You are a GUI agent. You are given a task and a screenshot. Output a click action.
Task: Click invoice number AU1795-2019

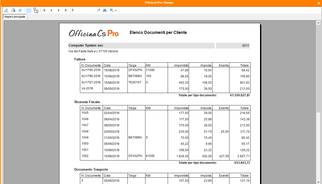(x=91, y=70)
